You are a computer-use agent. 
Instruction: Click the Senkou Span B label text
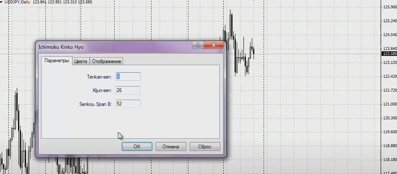(95, 104)
